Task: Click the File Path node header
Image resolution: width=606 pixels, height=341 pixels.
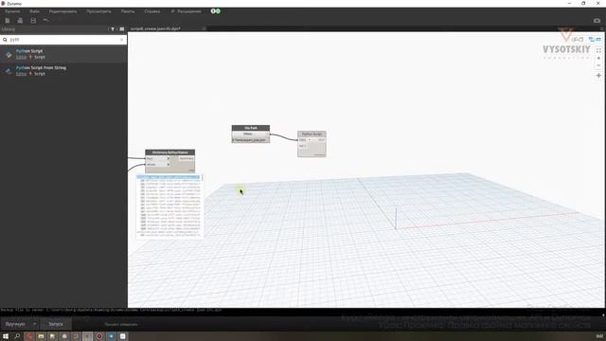Action: 250,128
